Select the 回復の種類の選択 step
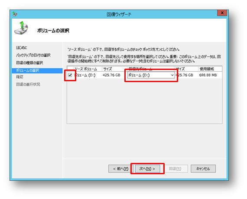Screen dimensions: 247x199 29,63
